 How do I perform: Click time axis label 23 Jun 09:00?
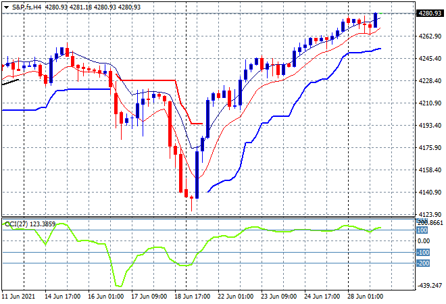pyautogui.click(x=278, y=297)
